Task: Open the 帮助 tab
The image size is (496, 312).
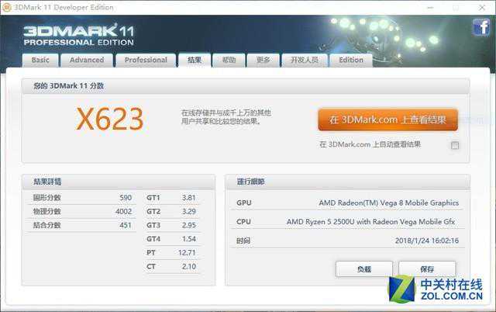Action: coord(229,60)
